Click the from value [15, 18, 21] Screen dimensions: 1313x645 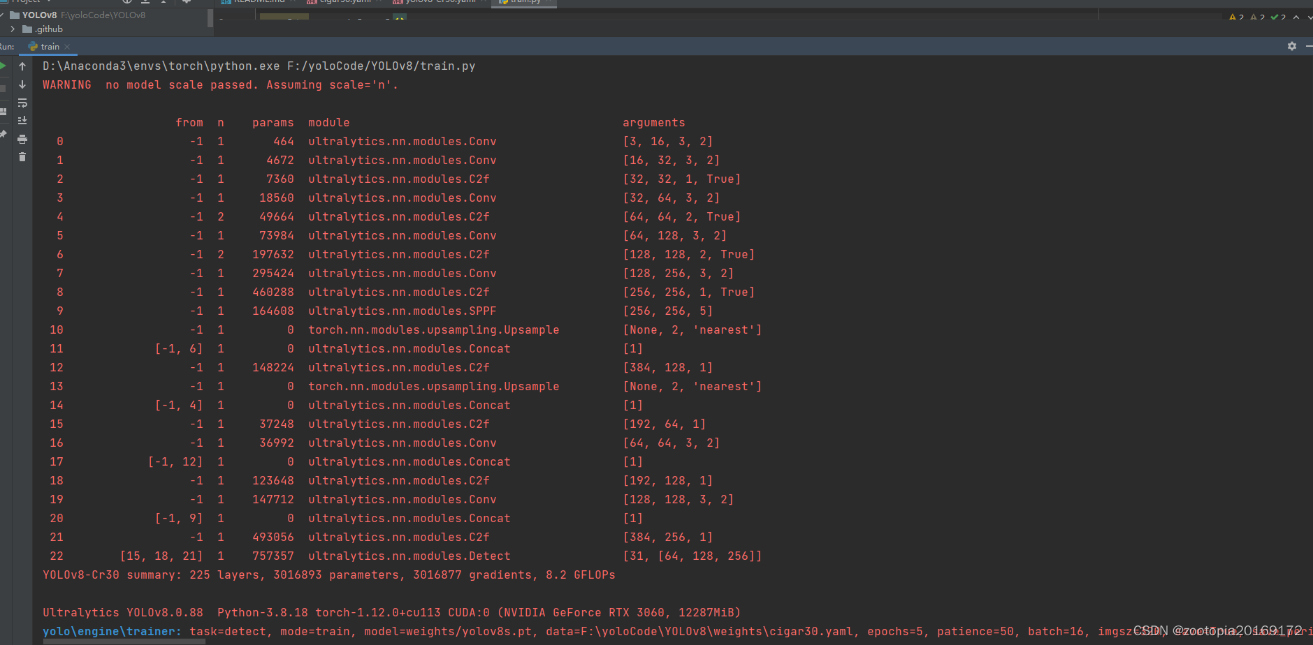(x=161, y=556)
